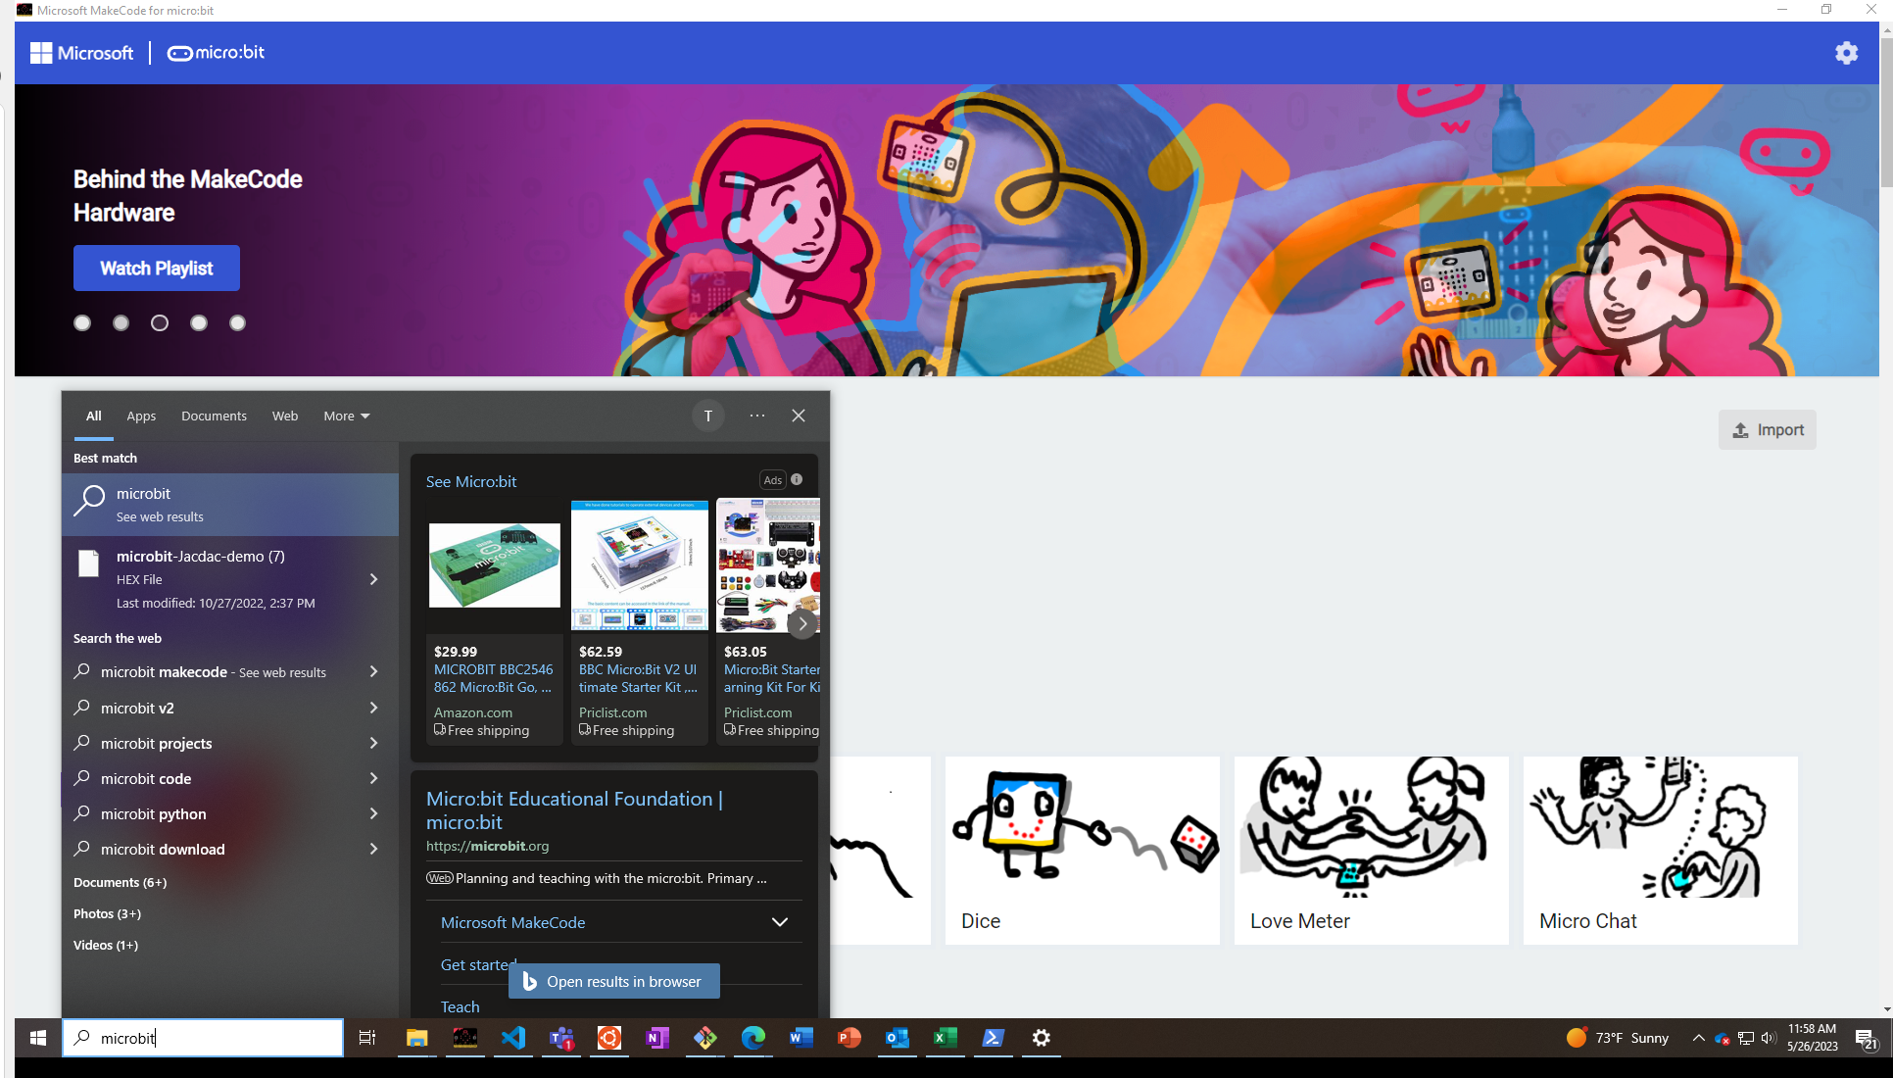Viewport: 1893px width, 1078px height.
Task: Click the Import button
Action: pos(1767,429)
